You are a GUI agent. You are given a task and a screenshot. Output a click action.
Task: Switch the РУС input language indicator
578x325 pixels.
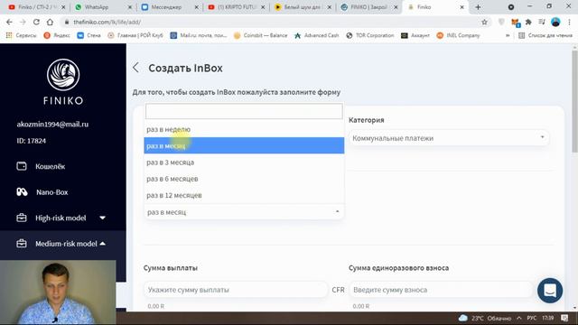coord(532,318)
